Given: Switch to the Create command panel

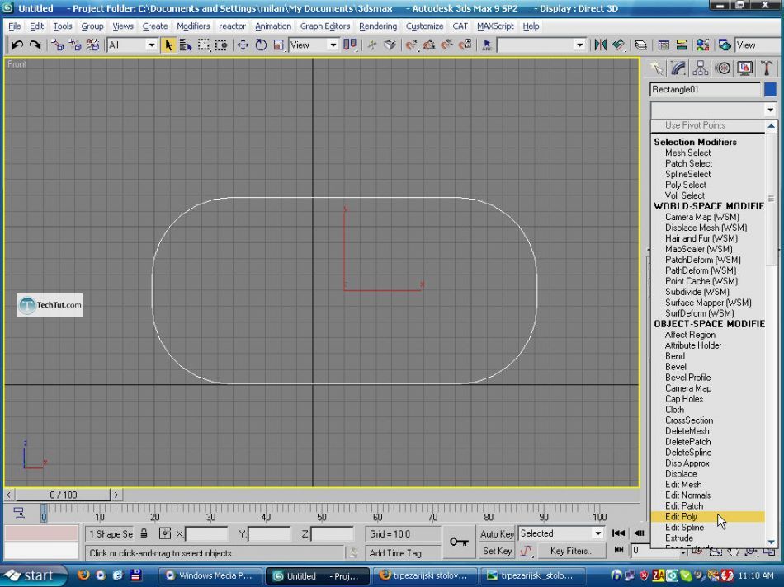Looking at the screenshot, I should click(656, 68).
